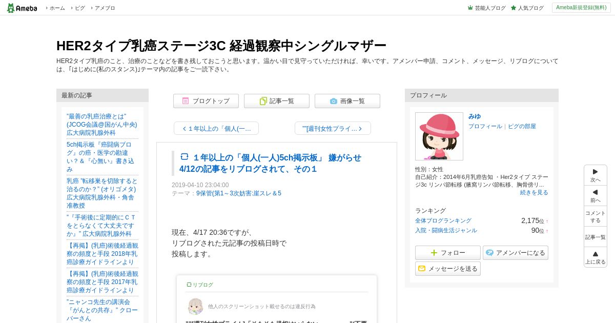Click the crown icon for 芸能人ブログ
The height and width of the screenshot is (323, 615).
tap(470, 8)
